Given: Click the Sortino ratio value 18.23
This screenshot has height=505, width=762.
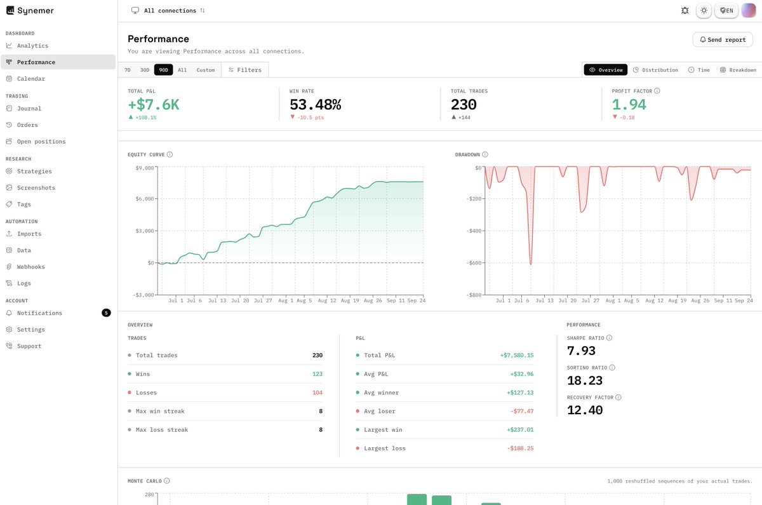Looking at the screenshot, I should click(x=585, y=380).
